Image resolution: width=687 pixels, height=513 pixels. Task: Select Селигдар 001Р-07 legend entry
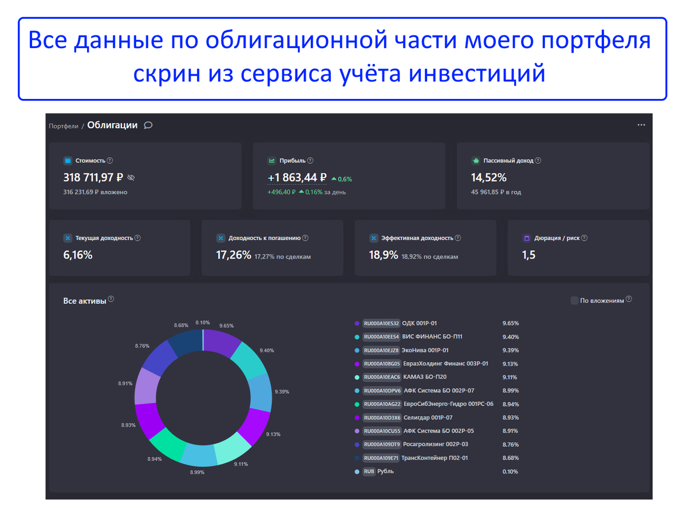coord(428,417)
